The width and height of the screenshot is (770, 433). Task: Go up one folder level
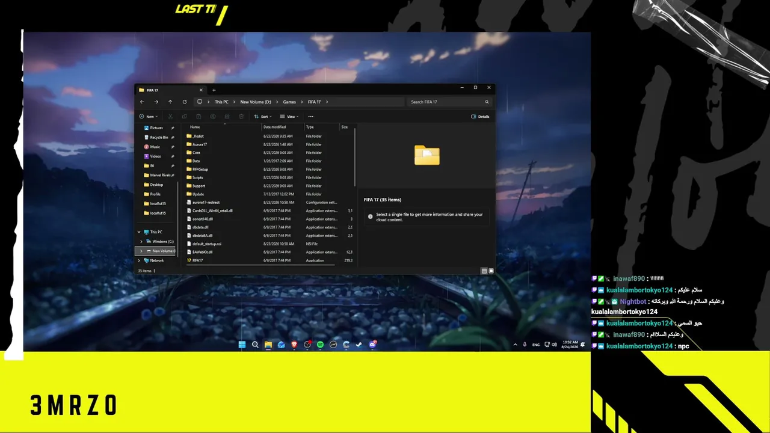[x=170, y=102]
